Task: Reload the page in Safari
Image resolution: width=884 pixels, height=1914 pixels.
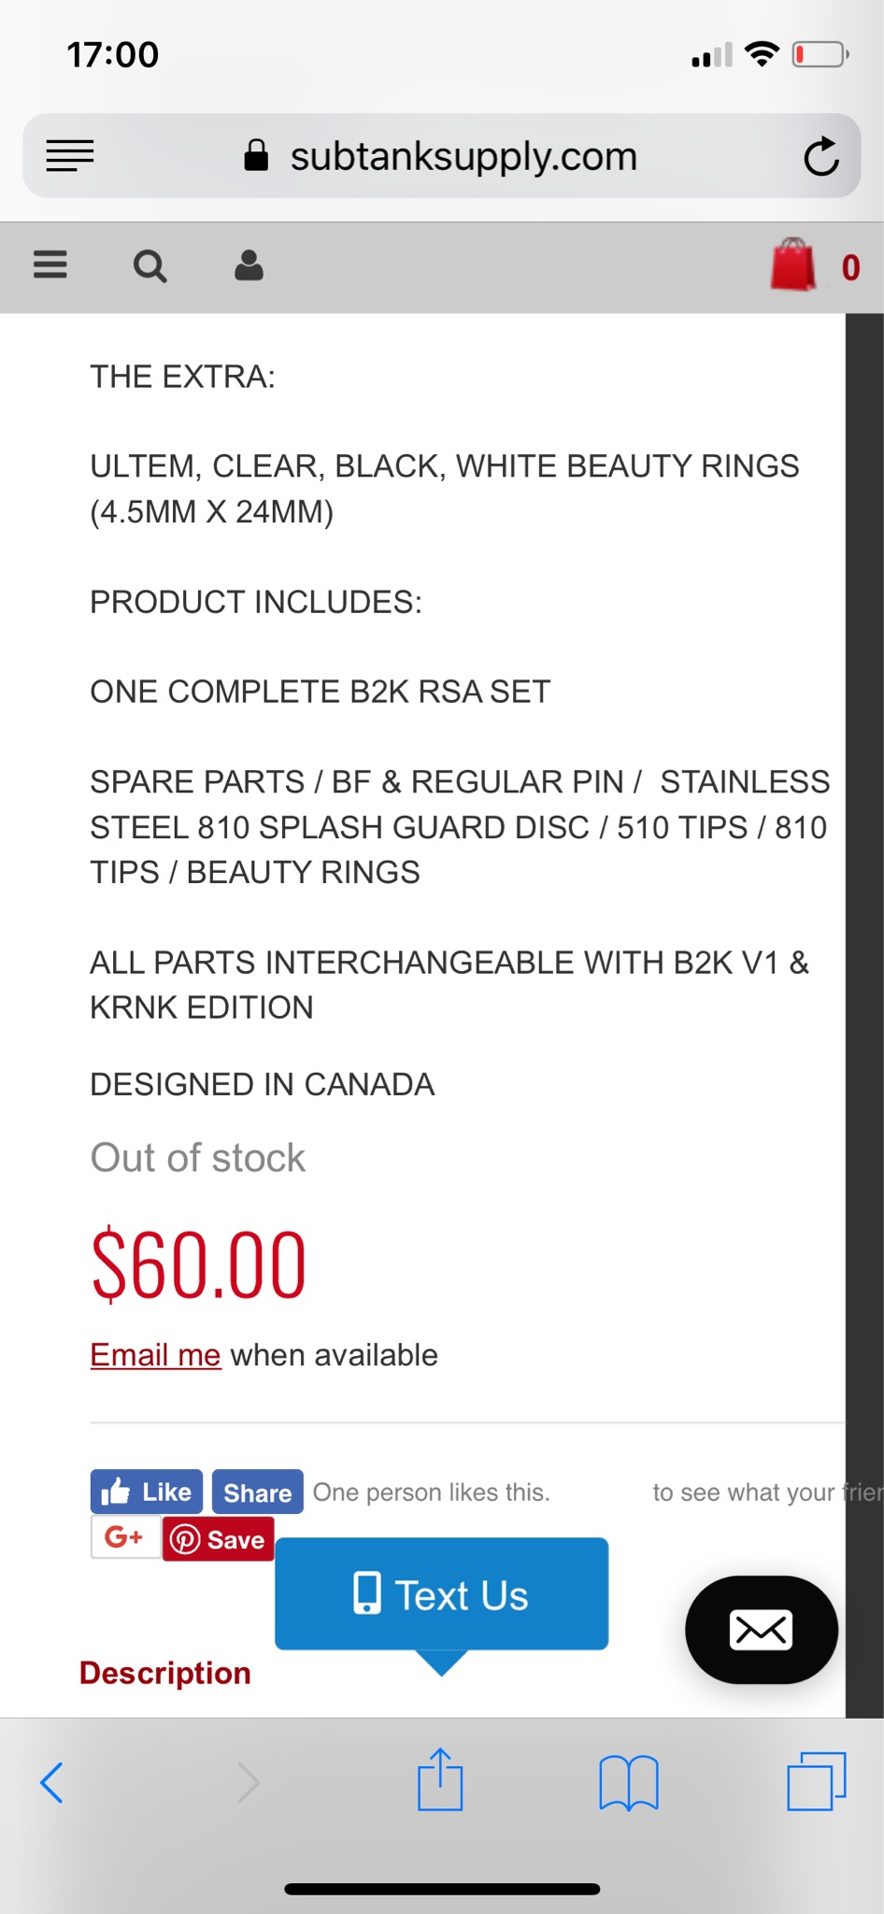Action: point(820,157)
